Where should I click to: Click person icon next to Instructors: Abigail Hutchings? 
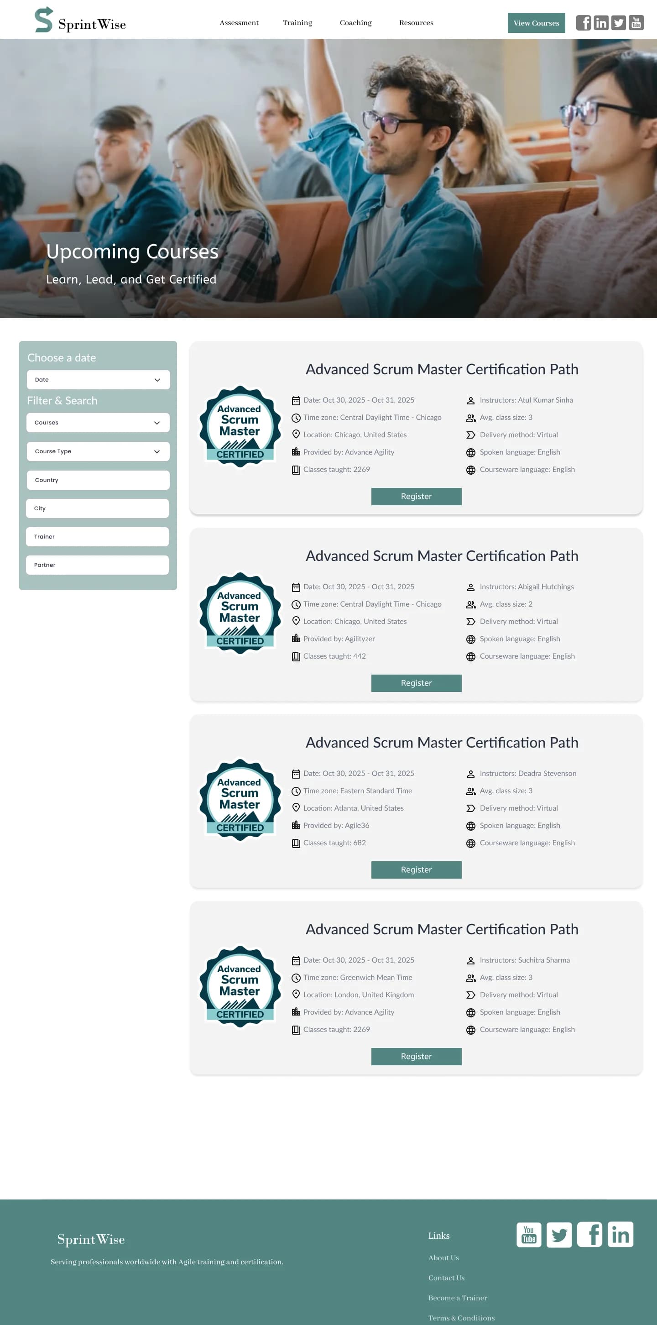[470, 587]
